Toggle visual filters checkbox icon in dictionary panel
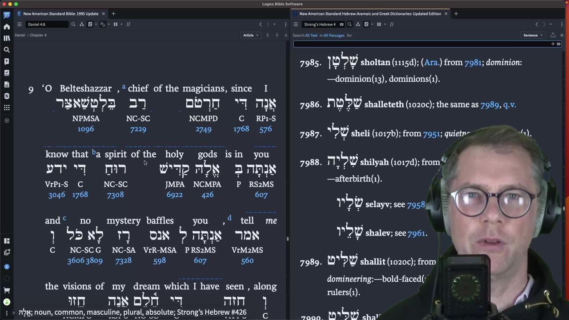The width and height of the screenshot is (569, 320). point(366,24)
